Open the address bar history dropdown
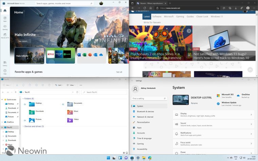 73,92
